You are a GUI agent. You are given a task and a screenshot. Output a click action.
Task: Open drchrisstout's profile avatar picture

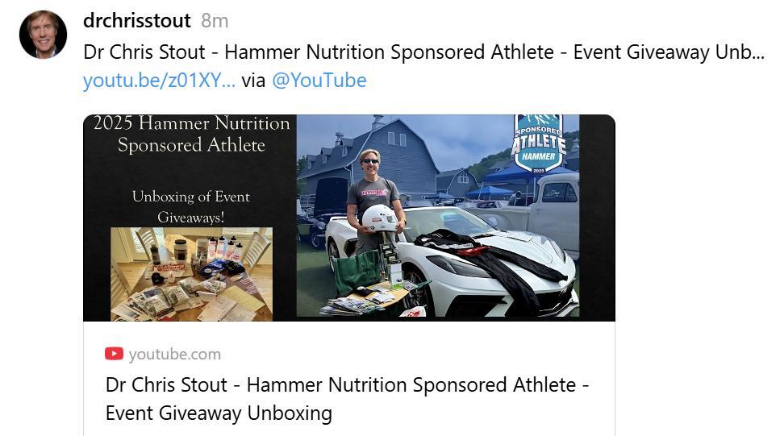[43, 35]
